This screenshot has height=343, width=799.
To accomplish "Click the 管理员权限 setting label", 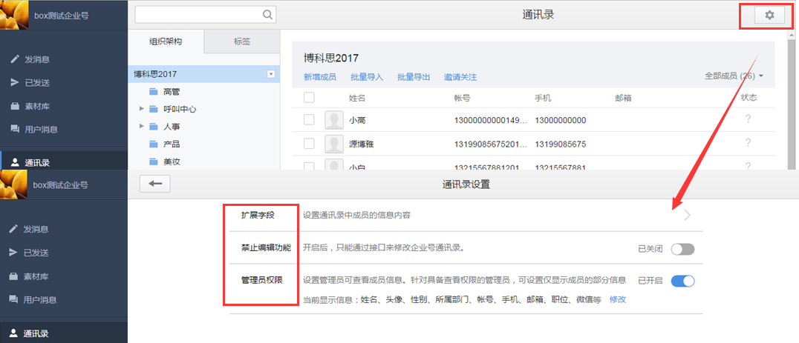I will coord(262,280).
